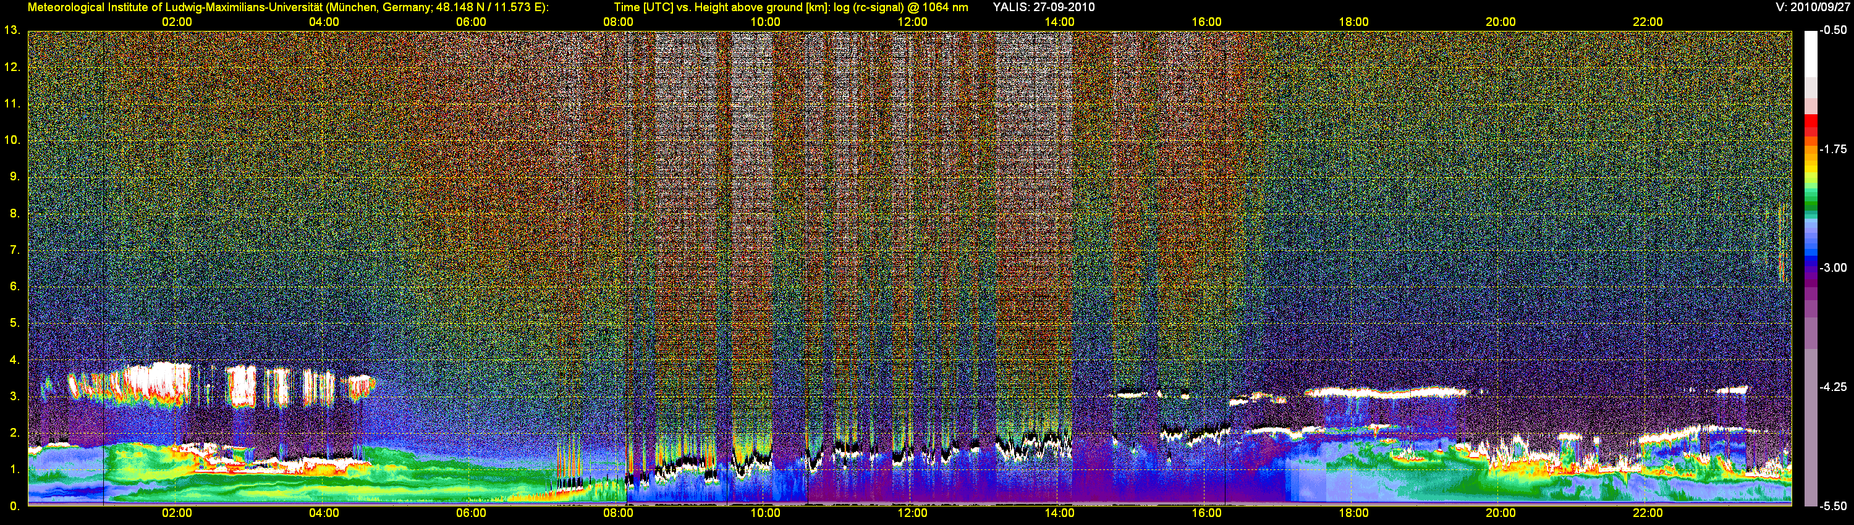Click the 20:00 label on the top time axis
Viewport: 1854px width, 525px height.
[x=1501, y=22]
